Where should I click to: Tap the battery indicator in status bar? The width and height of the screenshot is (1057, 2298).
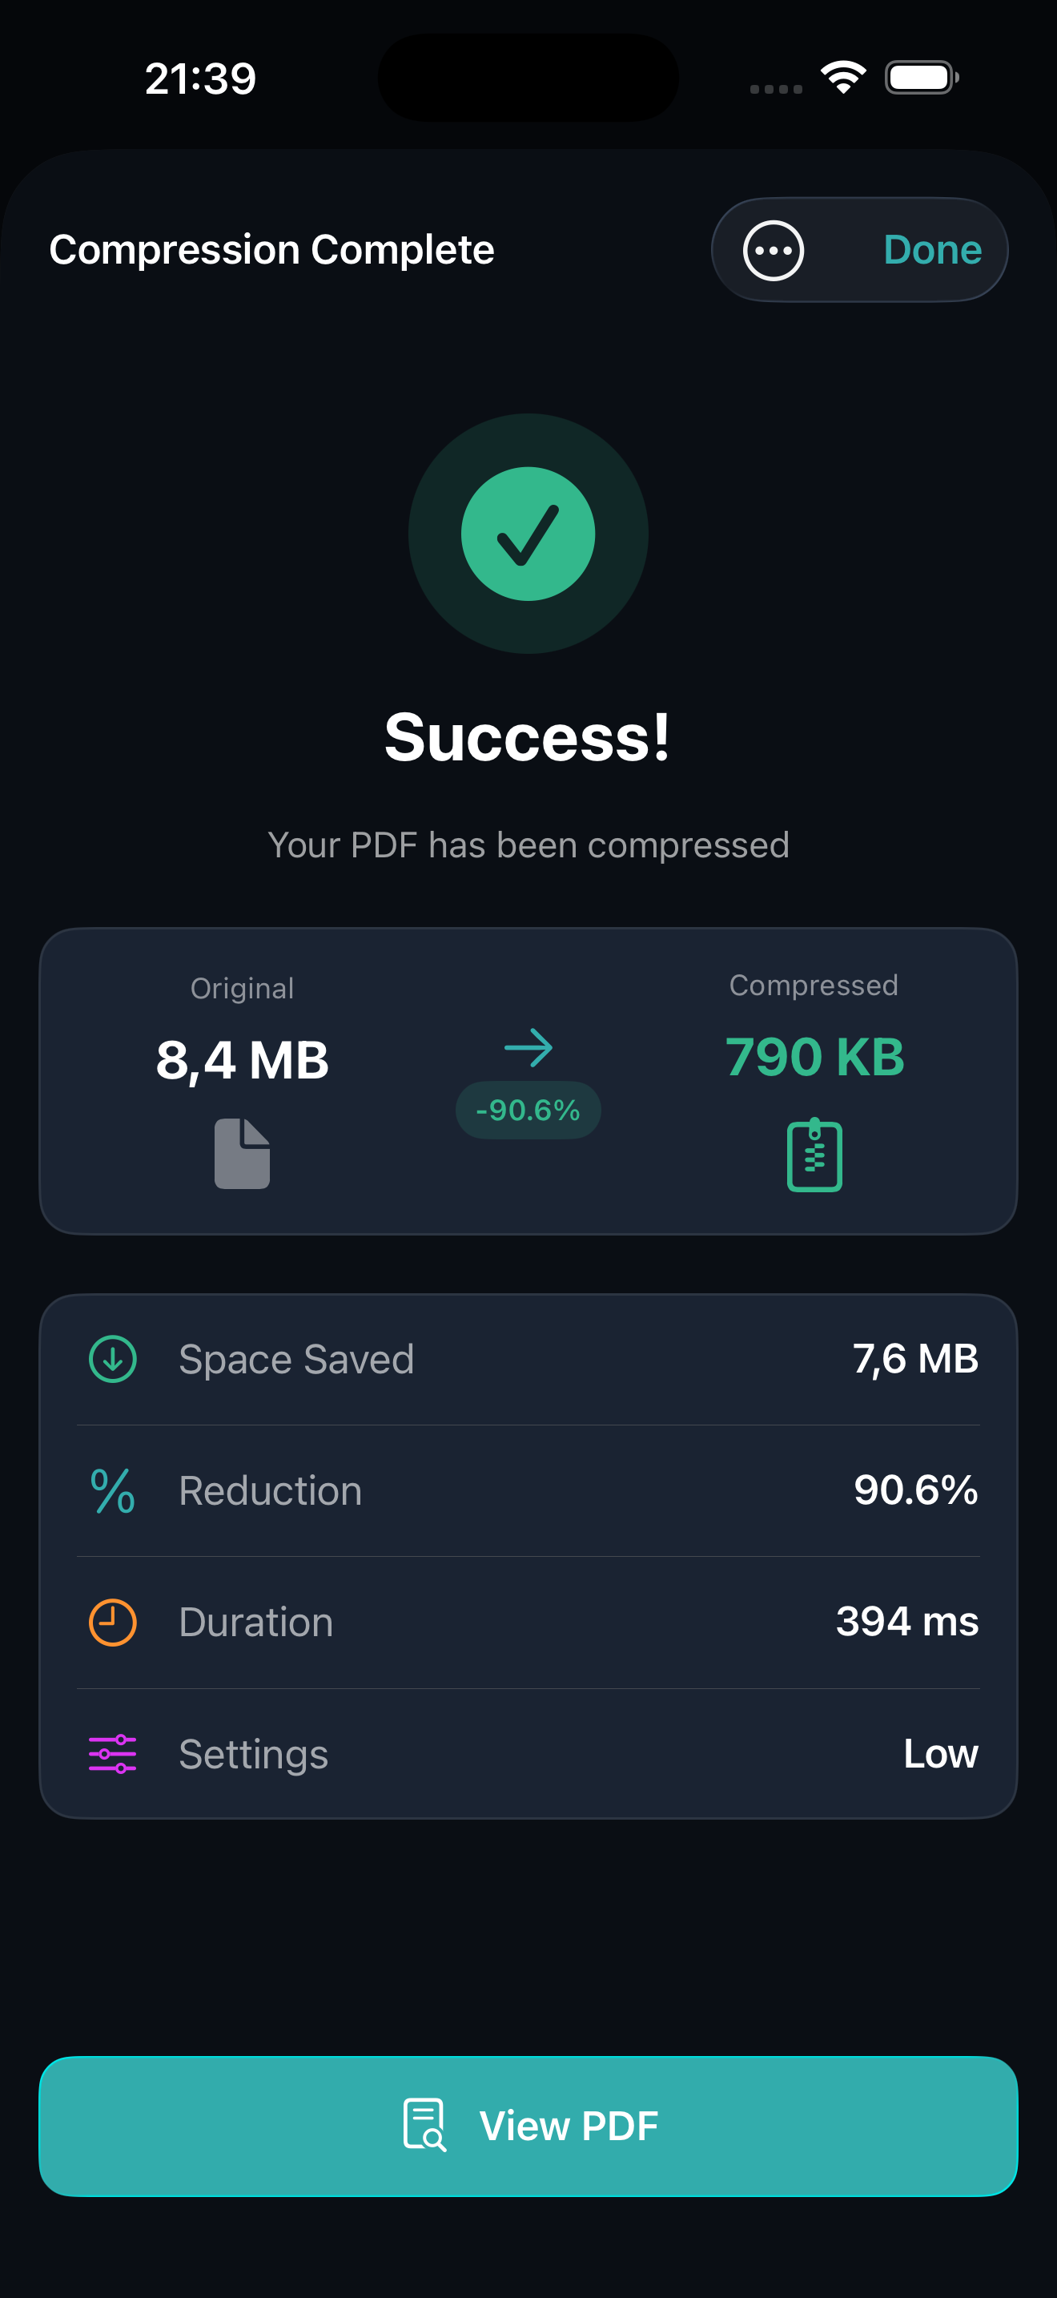(921, 78)
